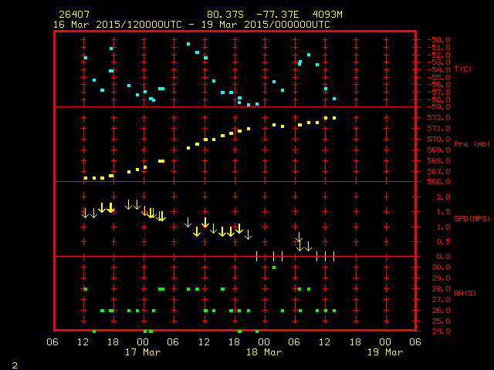The width and height of the screenshot is (494, 370).
Task: Click the -55.0 temperature axis label
Action: (x=439, y=78)
